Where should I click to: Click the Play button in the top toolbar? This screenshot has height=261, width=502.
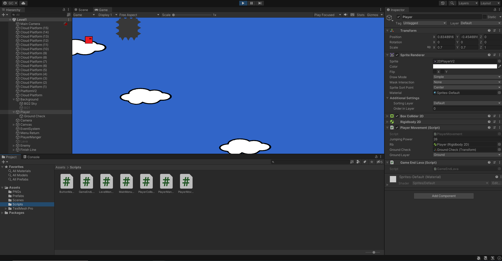243,3
